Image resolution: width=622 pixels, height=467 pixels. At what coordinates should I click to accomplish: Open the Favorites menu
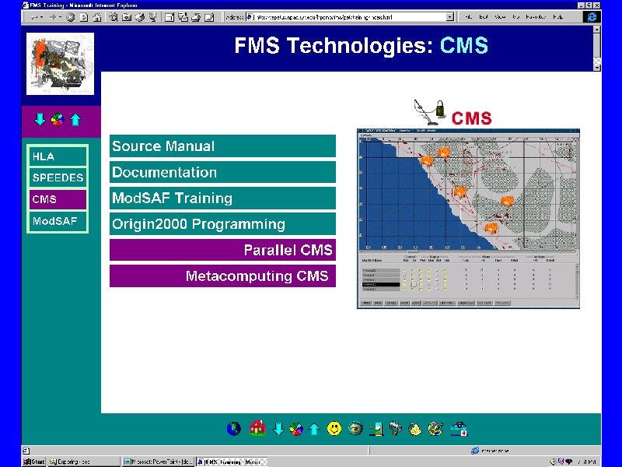536,17
